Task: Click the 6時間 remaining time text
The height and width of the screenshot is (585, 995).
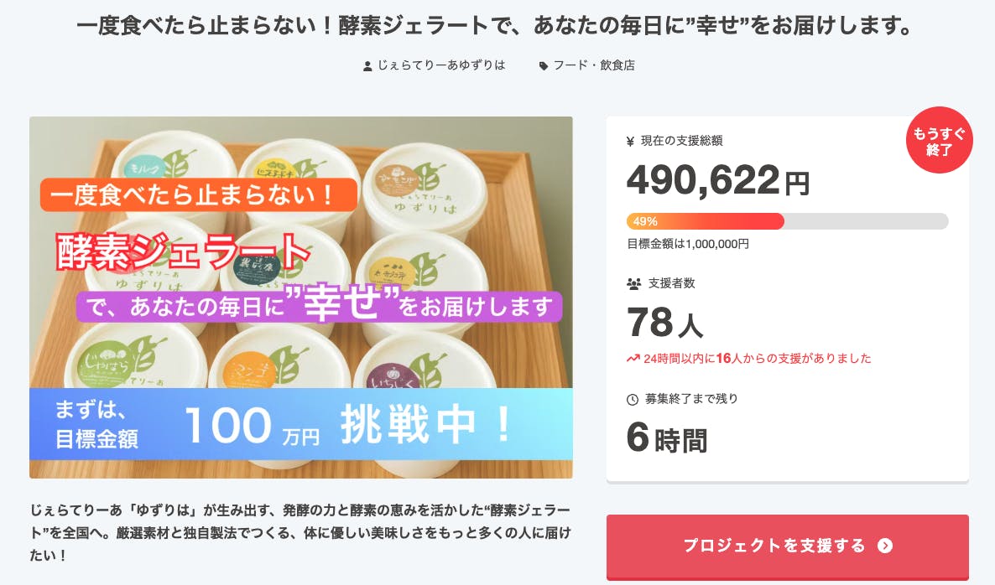Action: coord(667,439)
